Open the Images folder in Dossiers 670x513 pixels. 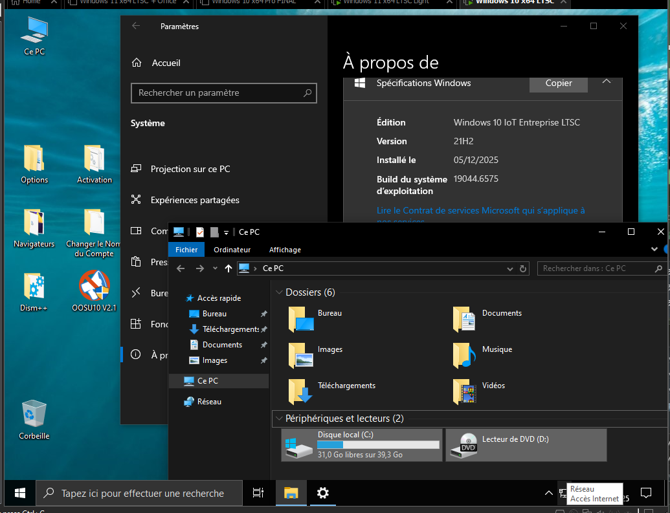[315, 355]
